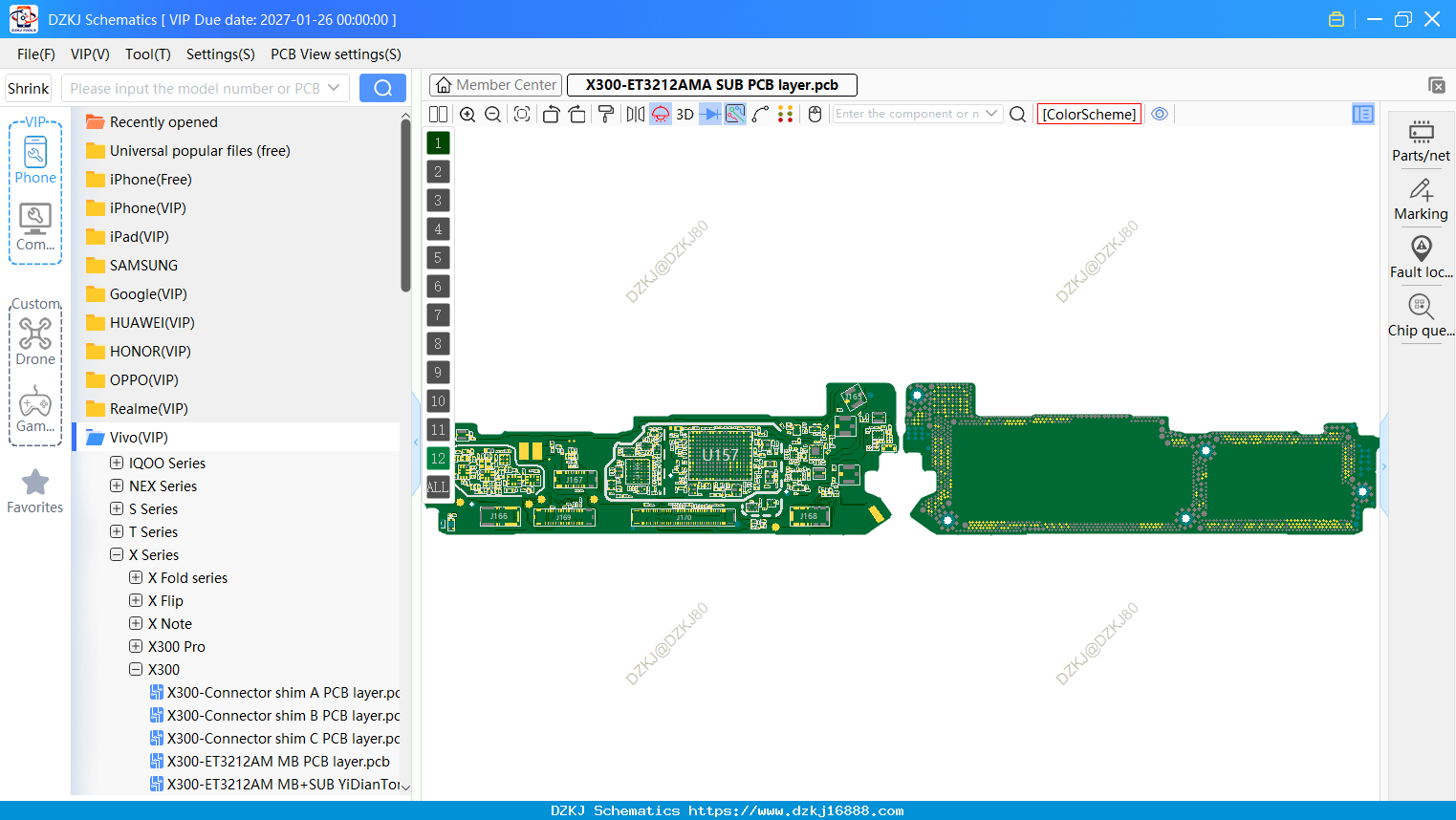Select the Drone category icon
This screenshot has height=820, width=1456.
coord(35,342)
